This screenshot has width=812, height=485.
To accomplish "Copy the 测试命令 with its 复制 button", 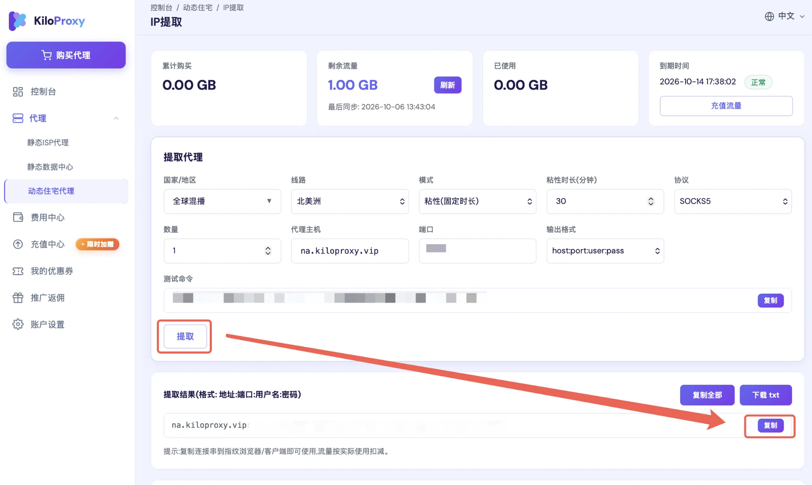I will (x=771, y=300).
